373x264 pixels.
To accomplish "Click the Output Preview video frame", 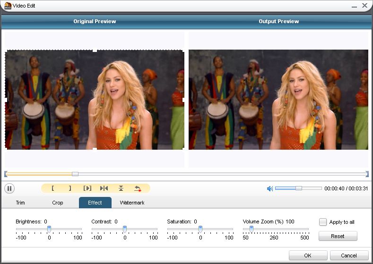I will [278, 100].
